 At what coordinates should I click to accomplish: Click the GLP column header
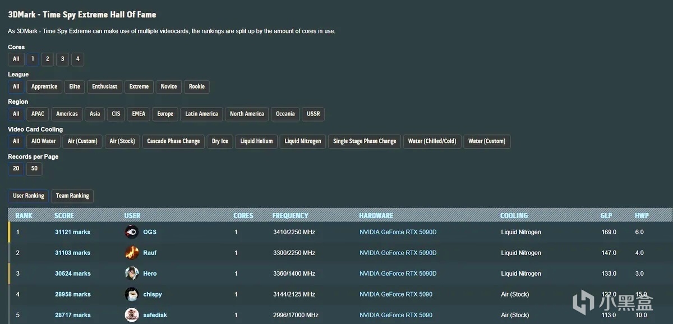tap(606, 216)
